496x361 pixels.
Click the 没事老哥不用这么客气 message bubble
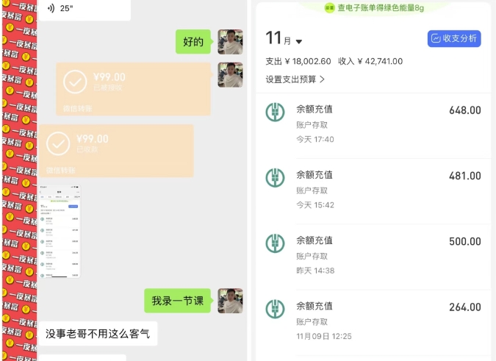pos(97,333)
